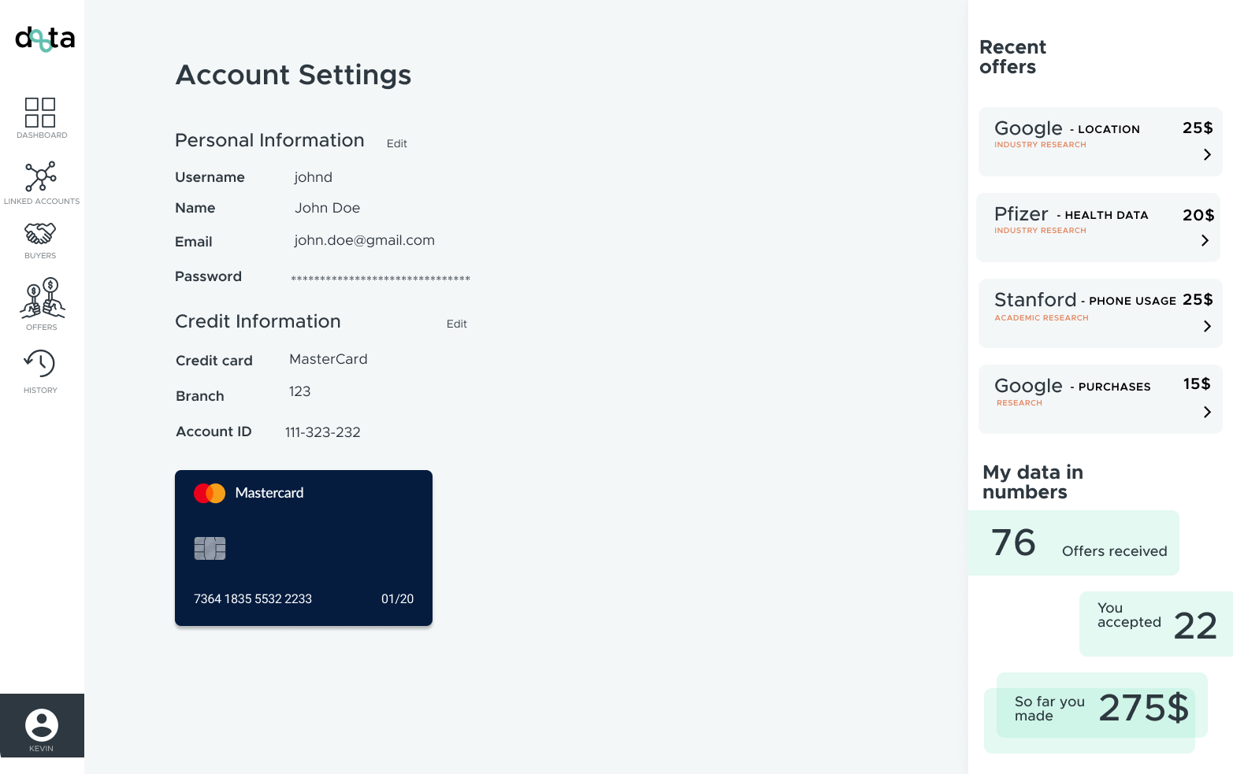Click the 20$ price on Pfizer offer
1233x774 pixels.
1198,215
